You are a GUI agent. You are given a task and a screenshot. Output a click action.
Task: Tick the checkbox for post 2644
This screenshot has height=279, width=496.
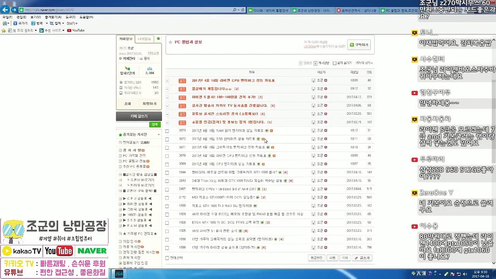coord(167,173)
